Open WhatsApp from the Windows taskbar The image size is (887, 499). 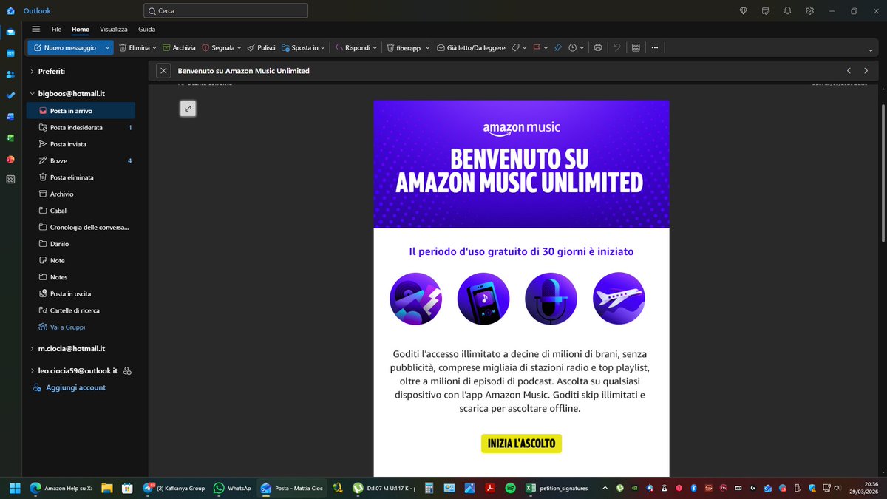coord(232,488)
